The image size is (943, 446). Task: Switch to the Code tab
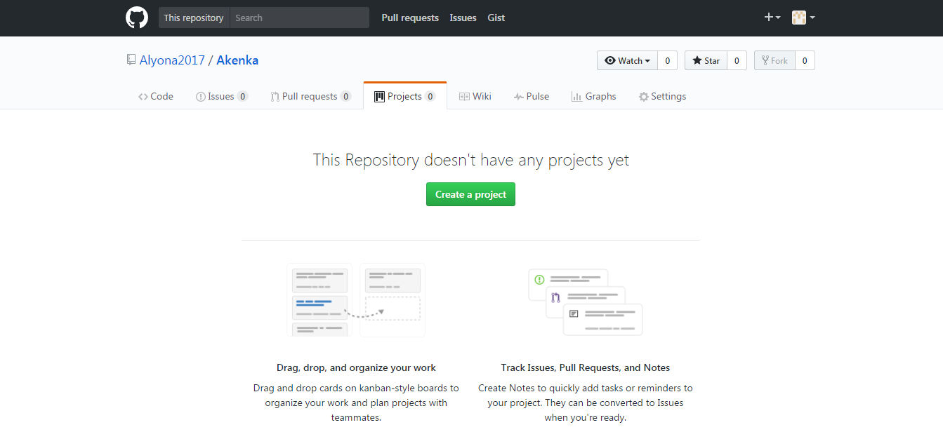pyautogui.click(x=156, y=97)
